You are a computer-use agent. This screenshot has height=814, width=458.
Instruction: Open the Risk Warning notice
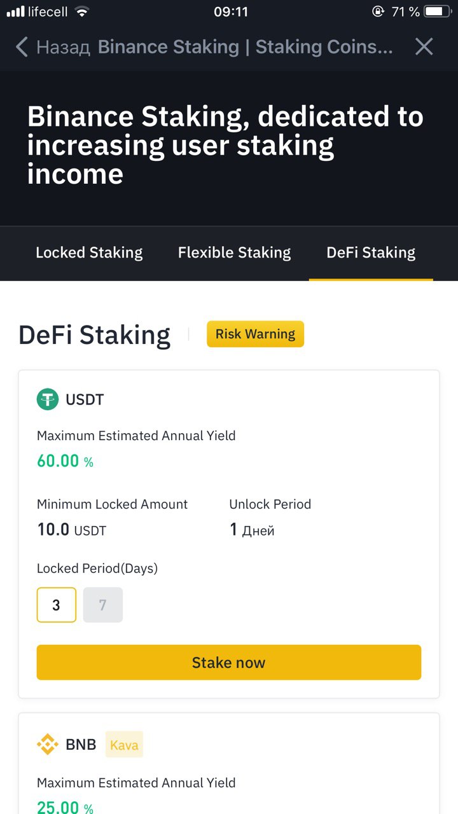click(255, 334)
